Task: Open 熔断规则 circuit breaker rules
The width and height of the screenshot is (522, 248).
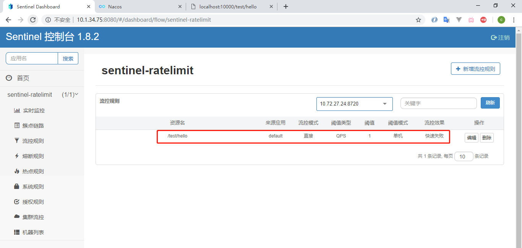Action: pyautogui.click(x=29, y=156)
